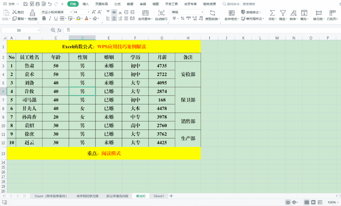341x206 pixels.
Task: Click the Cut (剪切) scissors icon
Action: 15,12
